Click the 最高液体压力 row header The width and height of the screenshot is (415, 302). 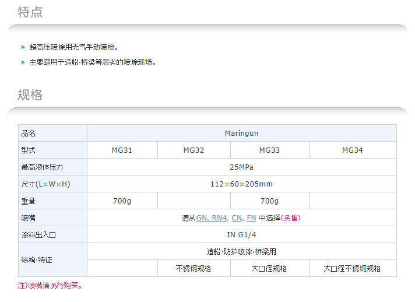(52, 167)
